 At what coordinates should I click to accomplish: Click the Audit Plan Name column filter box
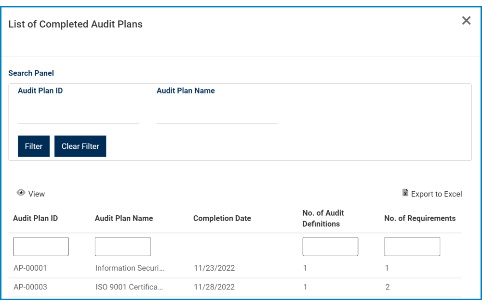pyautogui.click(x=122, y=246)
